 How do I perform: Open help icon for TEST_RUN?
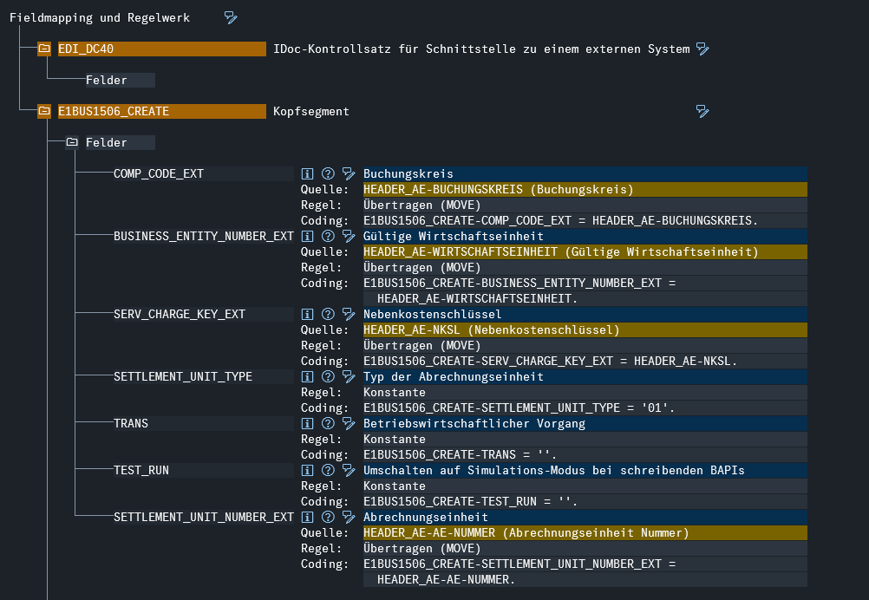coord(328,470)
